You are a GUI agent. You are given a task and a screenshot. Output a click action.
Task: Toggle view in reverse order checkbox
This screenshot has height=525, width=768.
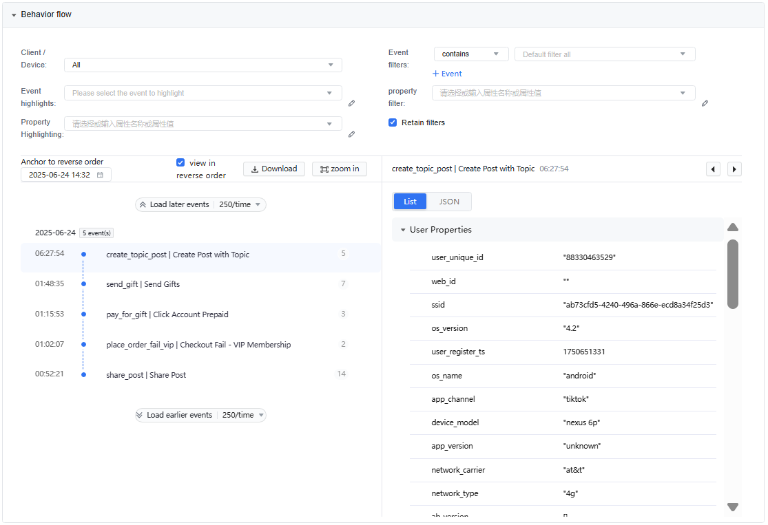point(180,162)
